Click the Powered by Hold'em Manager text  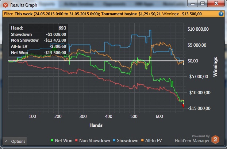tap(192, 138)
